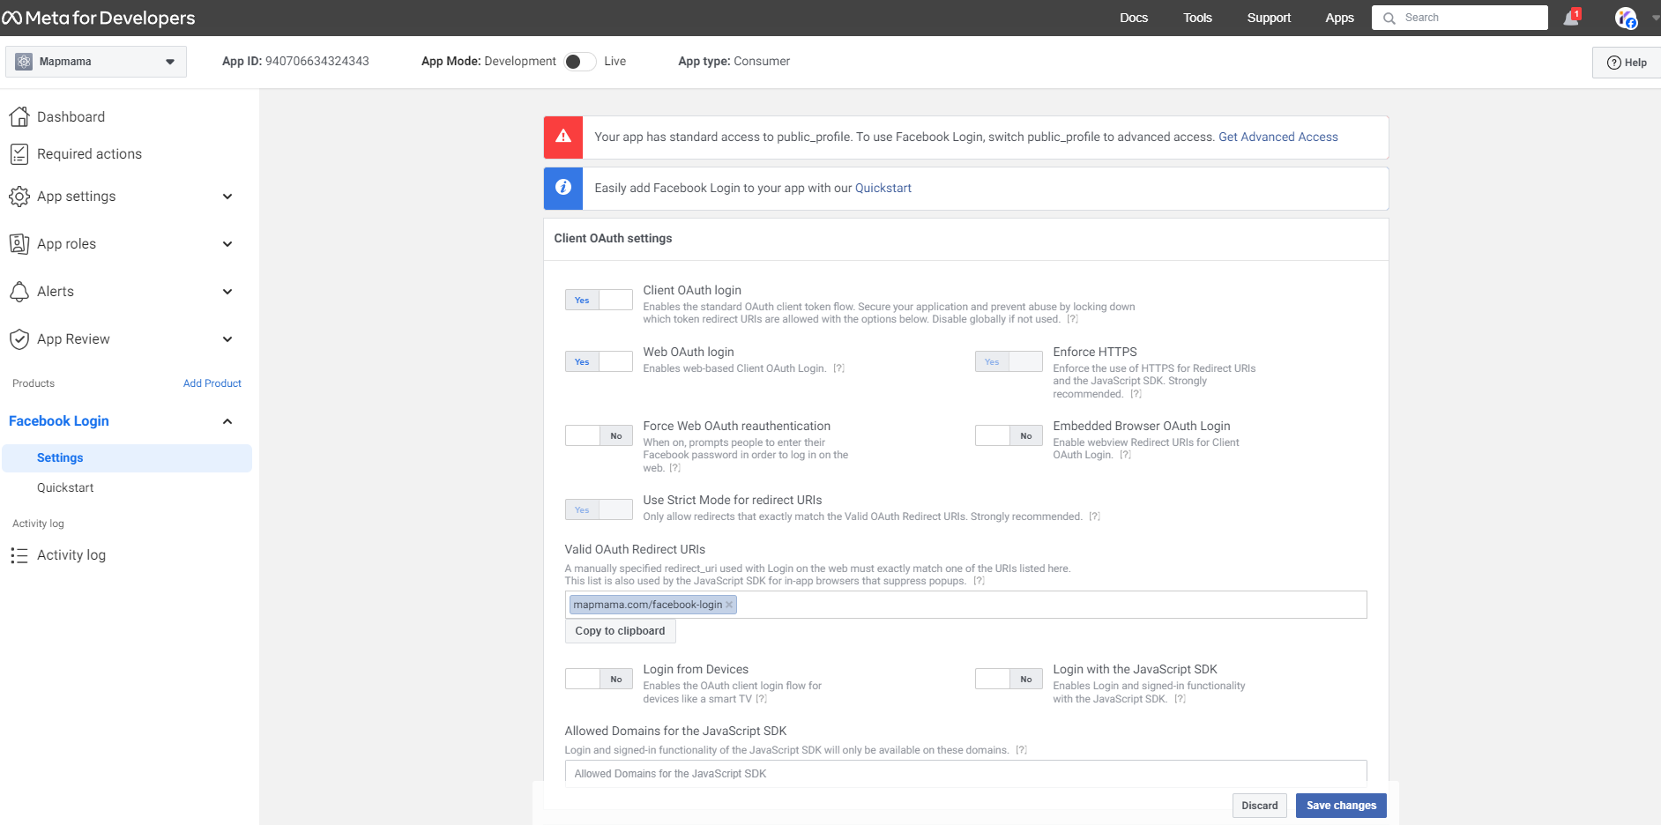Open the Support menu

tap(1269, 18)
